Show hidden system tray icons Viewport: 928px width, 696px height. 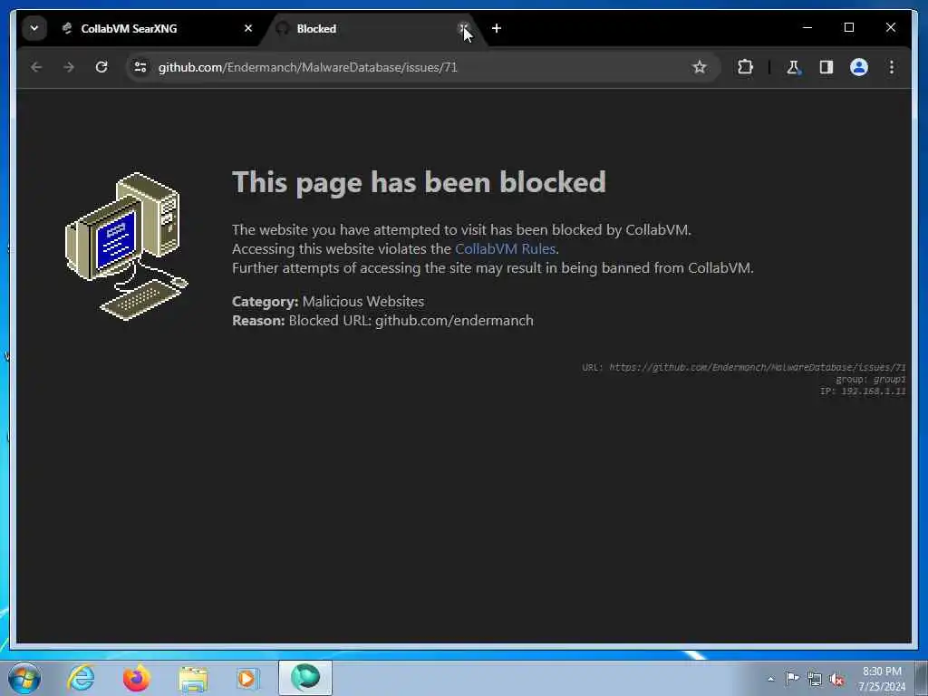click(x=770, y=679)
